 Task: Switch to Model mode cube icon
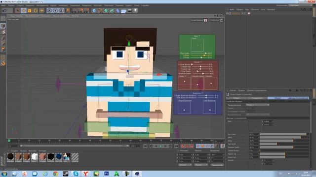(x=3, y=26)
